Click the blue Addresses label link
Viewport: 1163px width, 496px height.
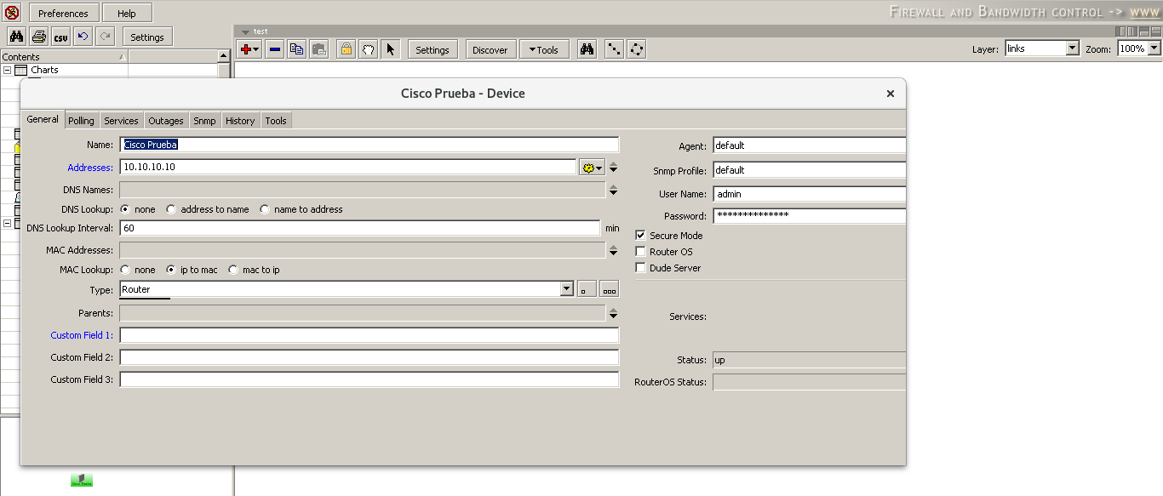click(90, 168)
